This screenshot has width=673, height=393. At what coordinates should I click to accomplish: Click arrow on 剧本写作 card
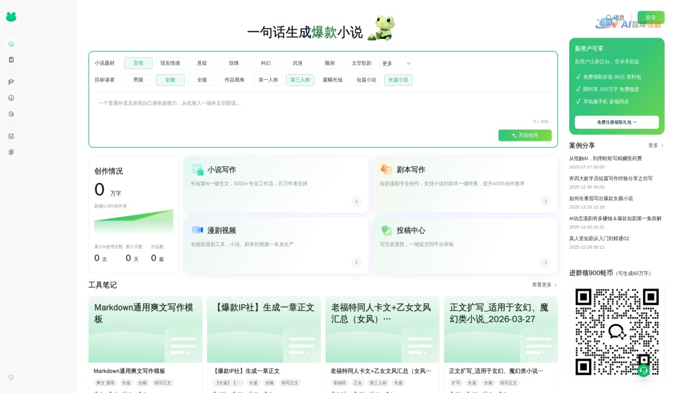point(546,202)
